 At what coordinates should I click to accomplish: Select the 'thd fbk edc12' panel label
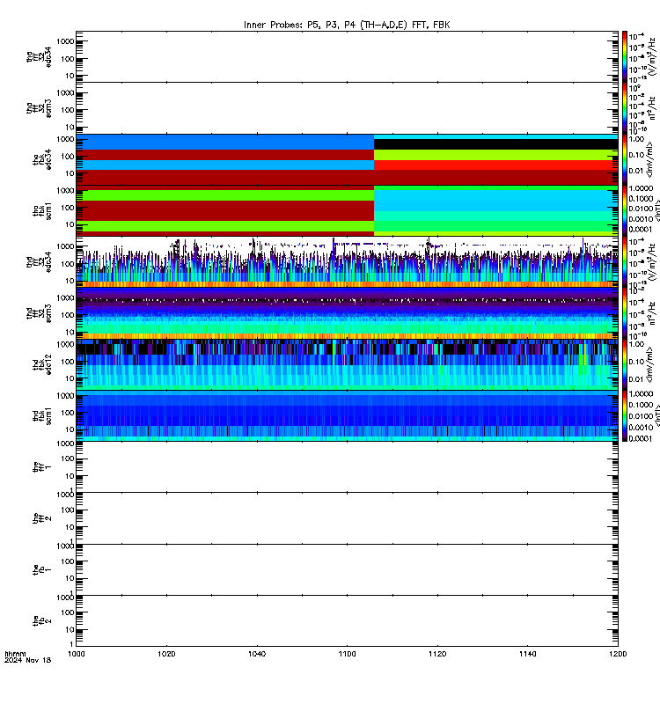42,364
